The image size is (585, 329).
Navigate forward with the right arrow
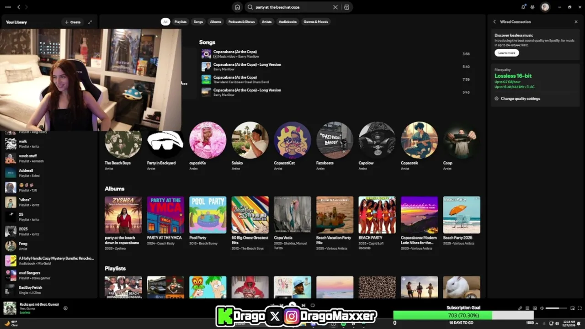point(26,7)
